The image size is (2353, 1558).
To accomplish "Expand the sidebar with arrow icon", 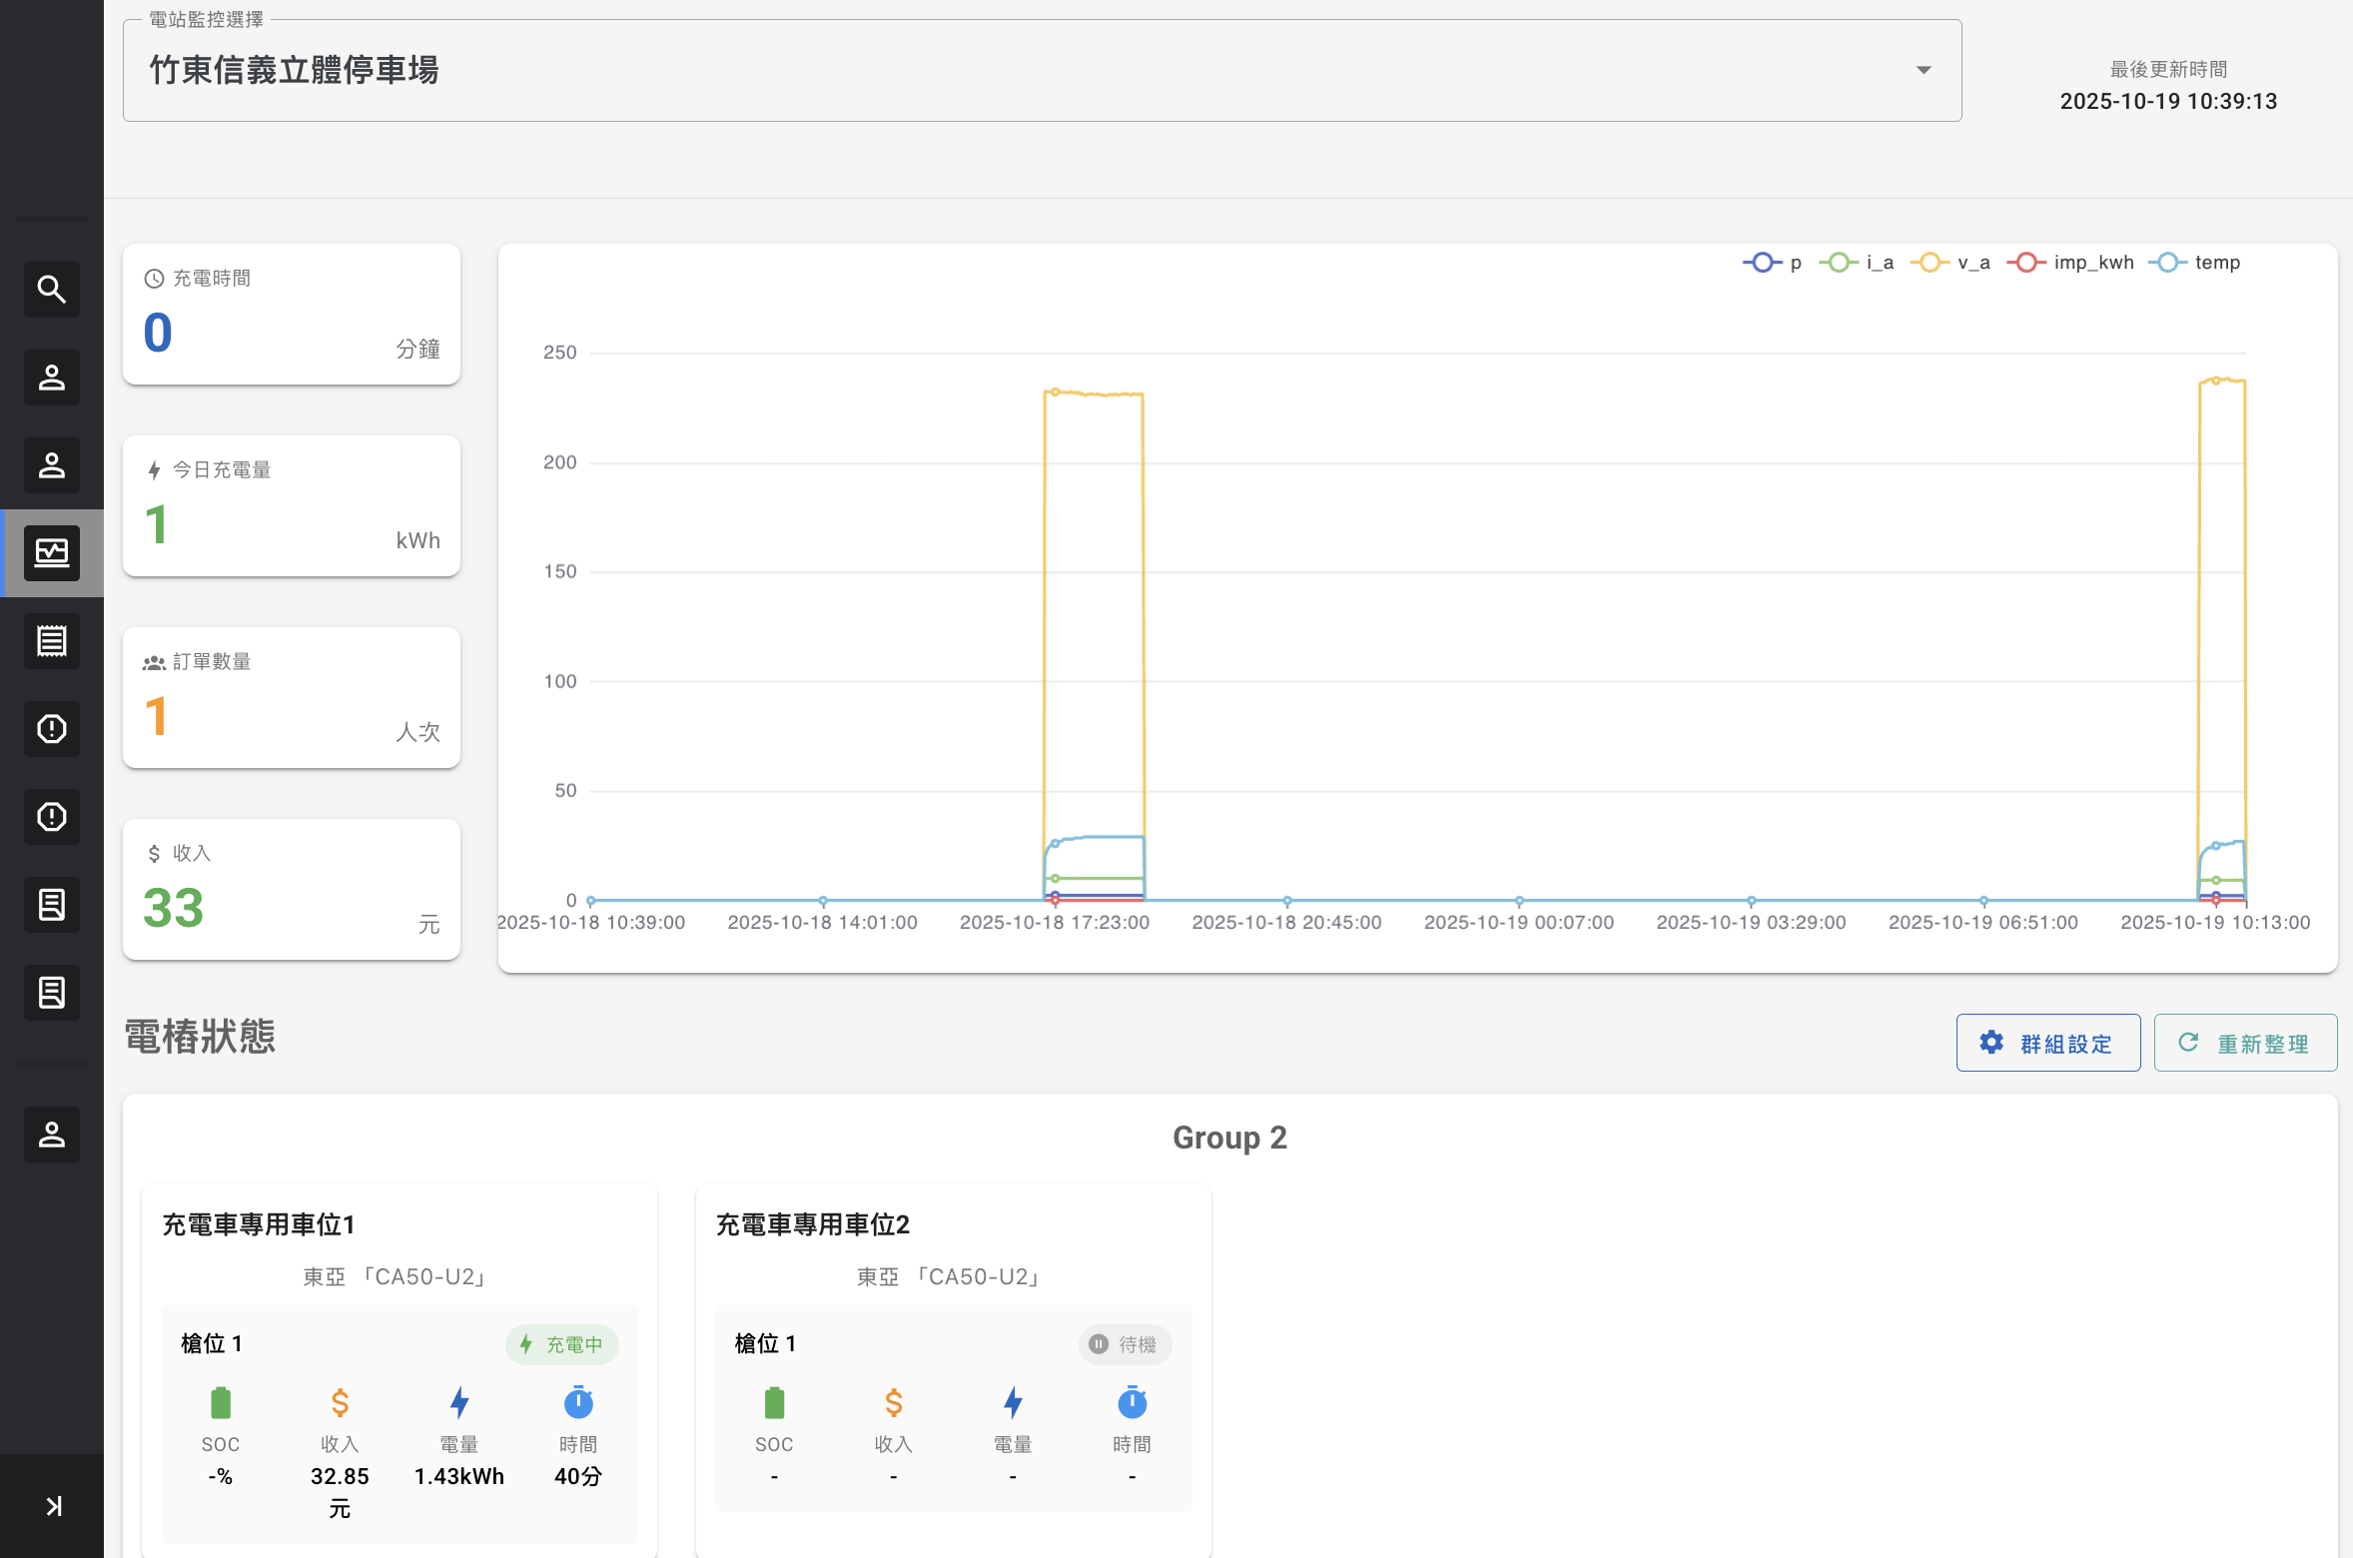I will click(53, 1506).
